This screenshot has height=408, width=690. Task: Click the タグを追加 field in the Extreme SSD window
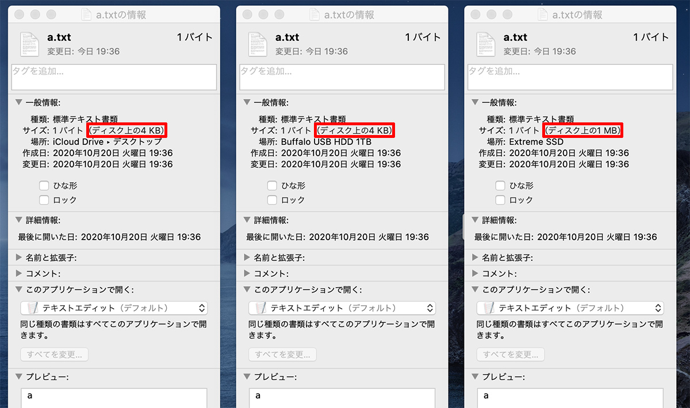570,77
